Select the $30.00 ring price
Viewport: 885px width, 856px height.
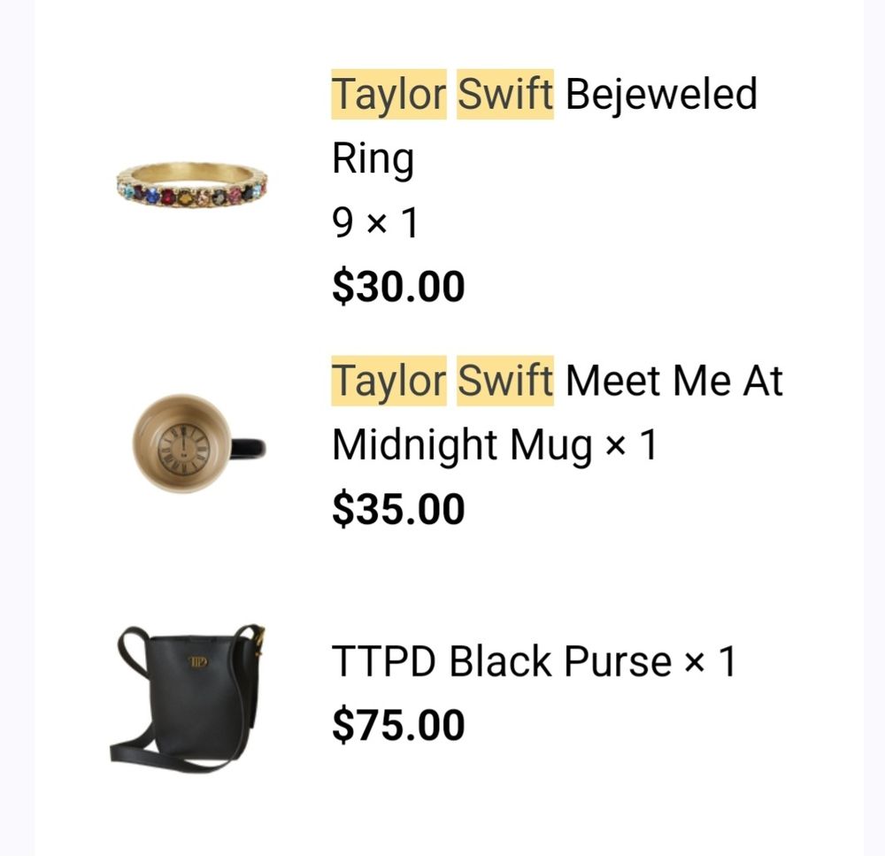coord(398,287)
